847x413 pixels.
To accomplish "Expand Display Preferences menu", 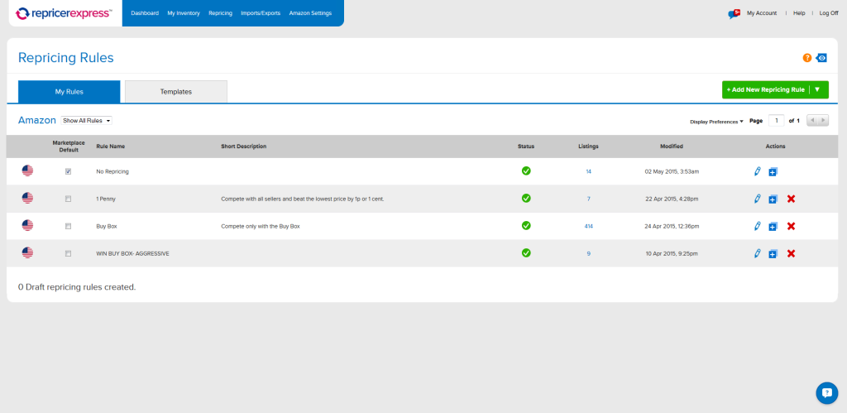I will point(716,122).
